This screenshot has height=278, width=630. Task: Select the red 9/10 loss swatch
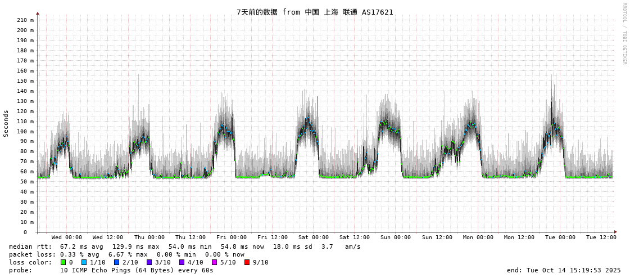[x=247, y=262]
